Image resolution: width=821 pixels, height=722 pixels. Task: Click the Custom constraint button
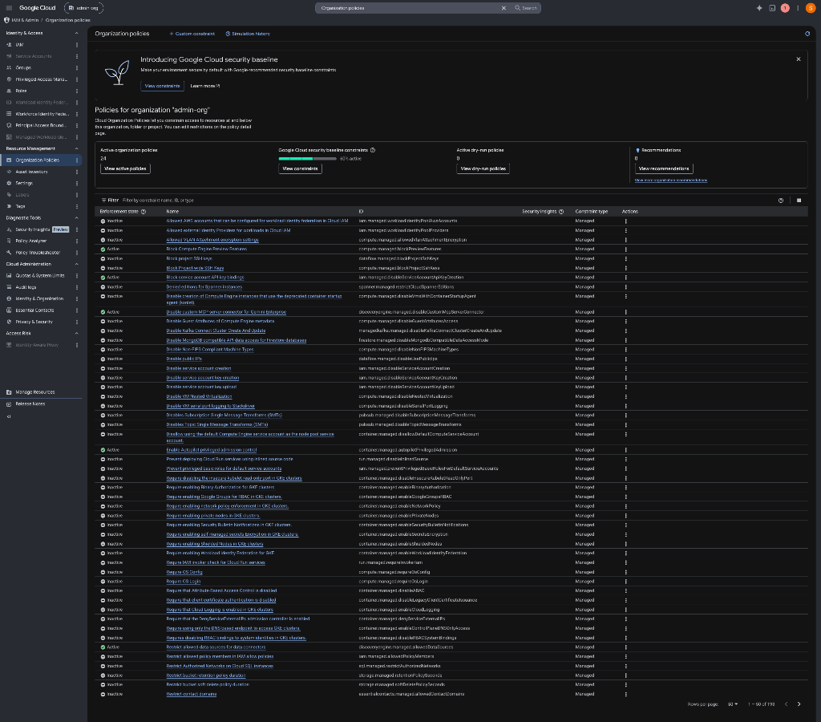pyautogui.click(x=192, y=34)
